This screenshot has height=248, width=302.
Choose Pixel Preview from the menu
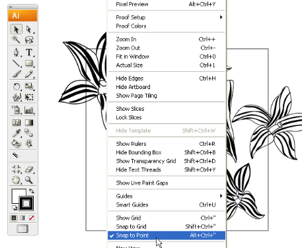coord(167,4)
